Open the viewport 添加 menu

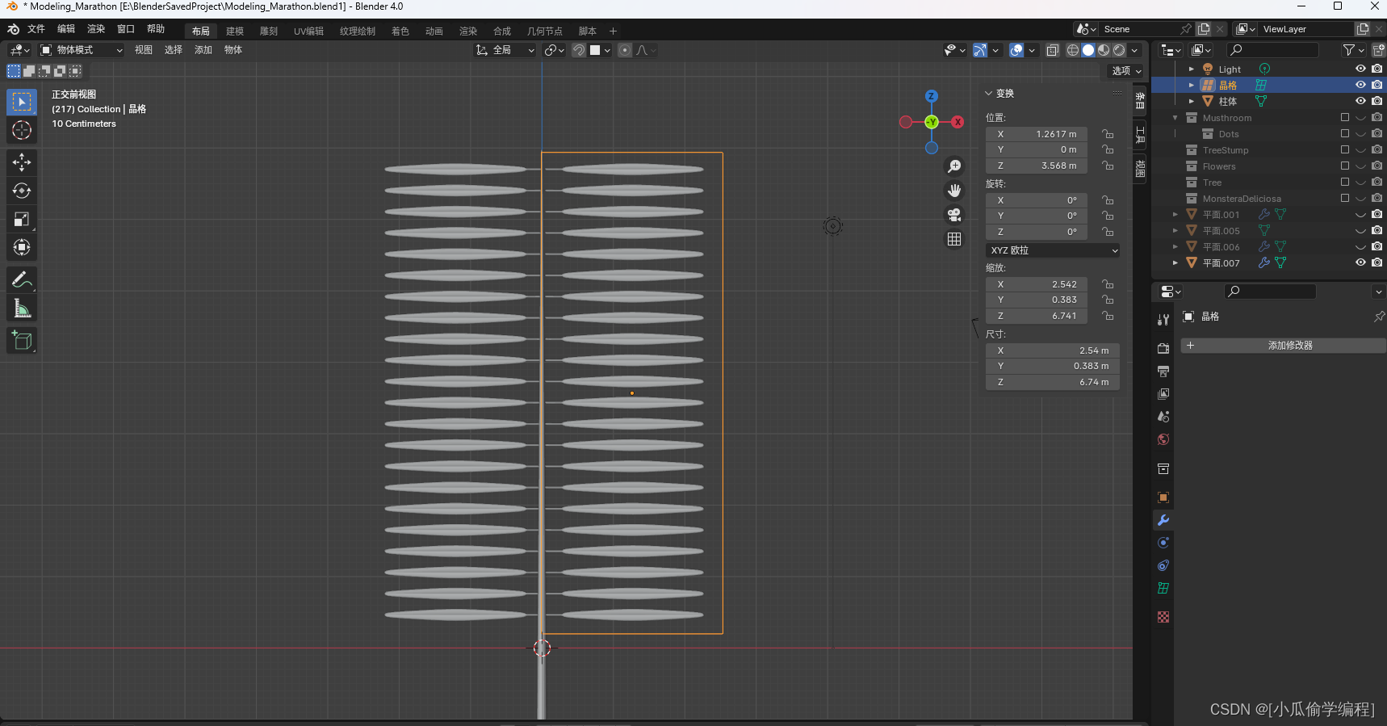coord(203,50)
